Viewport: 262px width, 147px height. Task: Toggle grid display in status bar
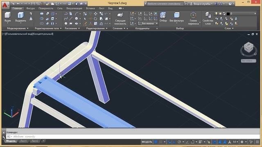click(156, 142)
